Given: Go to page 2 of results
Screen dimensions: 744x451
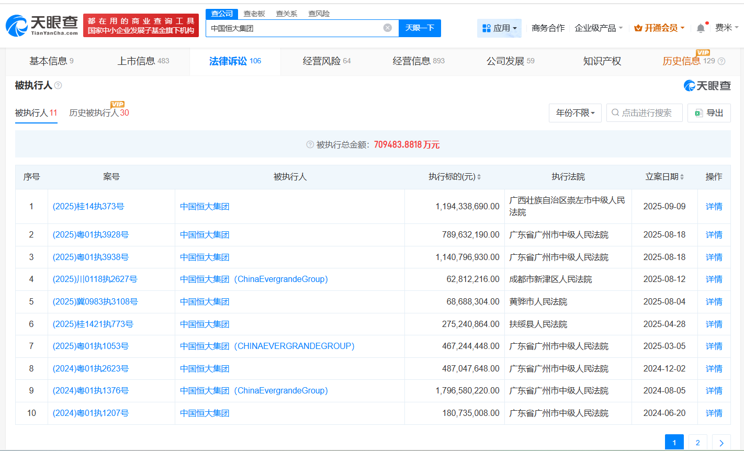Looking at the screenshot, I should [697, 442].
